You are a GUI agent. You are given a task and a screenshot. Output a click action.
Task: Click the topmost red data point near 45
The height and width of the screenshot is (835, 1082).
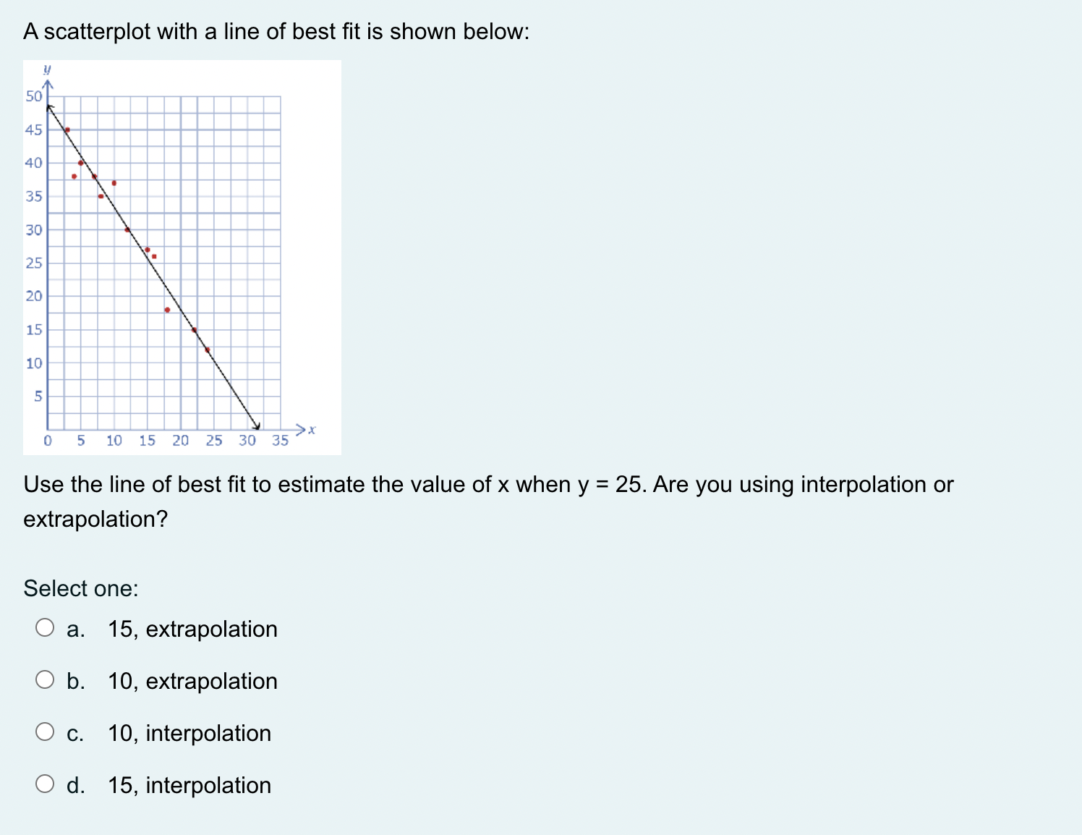point(67,130)
